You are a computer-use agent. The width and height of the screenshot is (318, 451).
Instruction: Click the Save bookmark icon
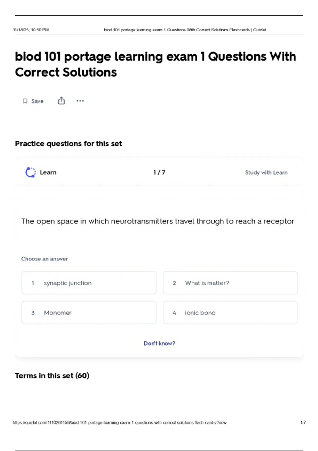click(x=25, y=101)
